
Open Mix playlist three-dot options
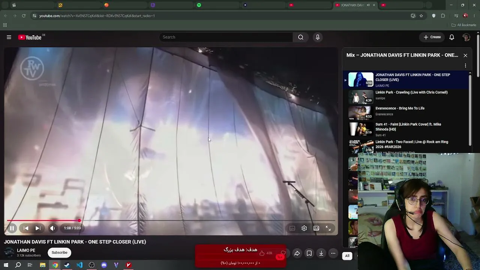coord(465,66)
